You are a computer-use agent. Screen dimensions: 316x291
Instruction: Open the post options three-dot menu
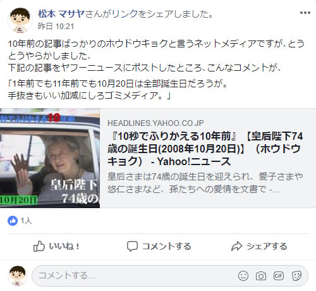click(305, 13)
